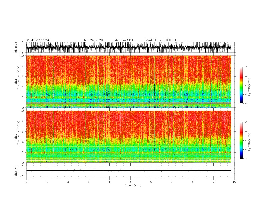Image resolution: width=264 pixels, height=204 pixels.
Task: Click the ch.1 "Frequency (kHz)" axis label
Action: click(19, 77)
